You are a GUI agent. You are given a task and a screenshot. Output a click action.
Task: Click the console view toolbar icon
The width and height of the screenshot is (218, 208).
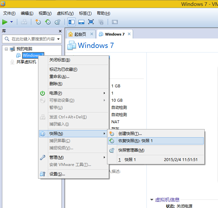click(115, 22)
